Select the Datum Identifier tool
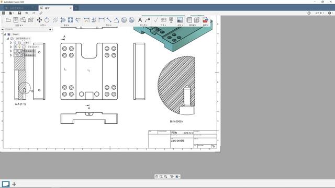 pos(171,20)
